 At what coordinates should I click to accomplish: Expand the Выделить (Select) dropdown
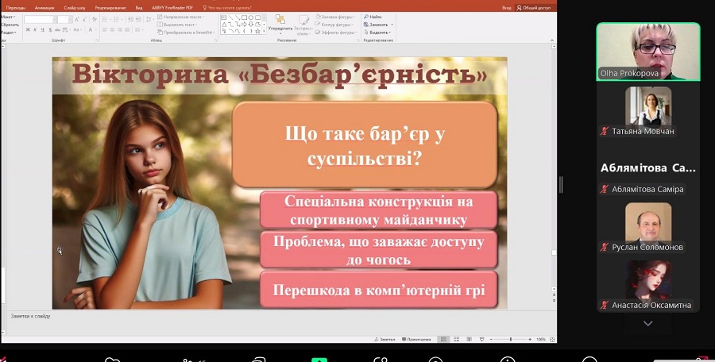coord(380,32)
